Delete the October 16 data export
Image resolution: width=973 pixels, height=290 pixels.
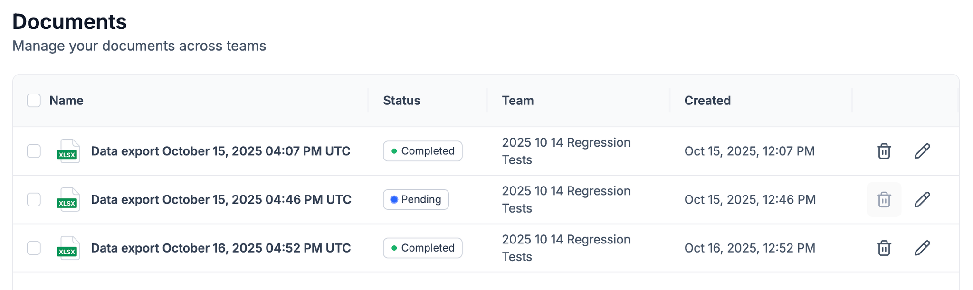[x=884, y=248]
